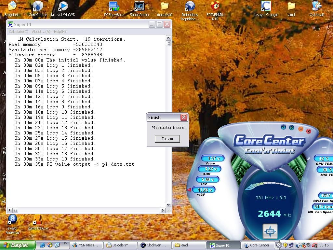Close the Finish dialog with the X

[x=184, y=117]
